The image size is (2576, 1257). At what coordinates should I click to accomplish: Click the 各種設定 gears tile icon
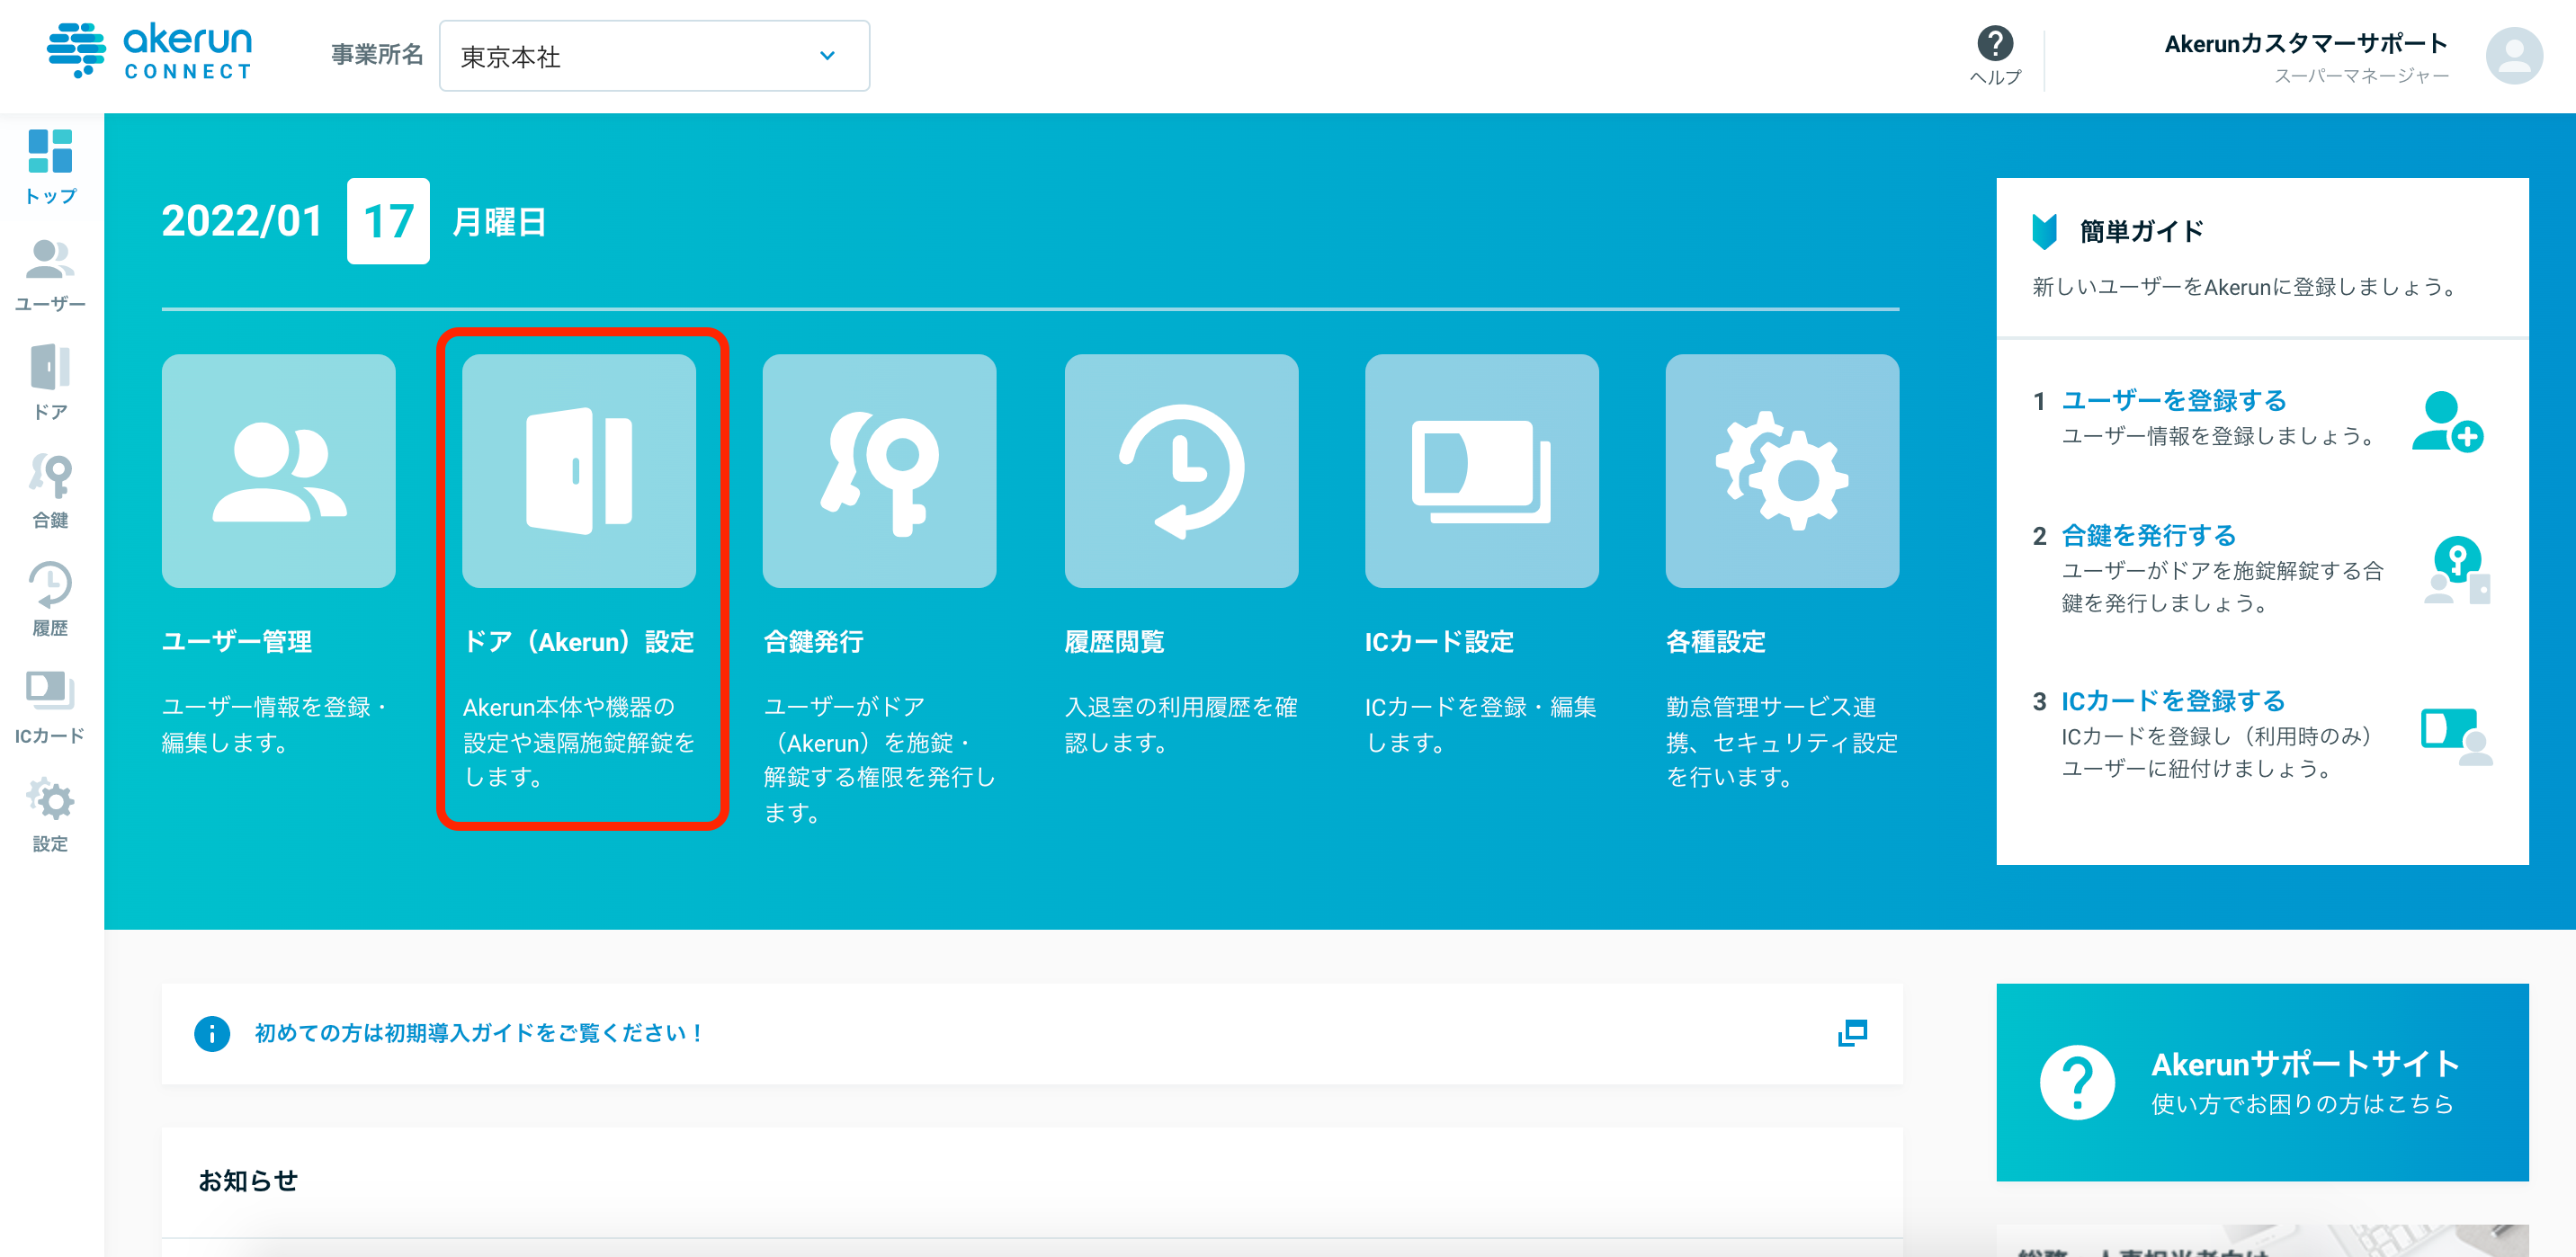1782,471
